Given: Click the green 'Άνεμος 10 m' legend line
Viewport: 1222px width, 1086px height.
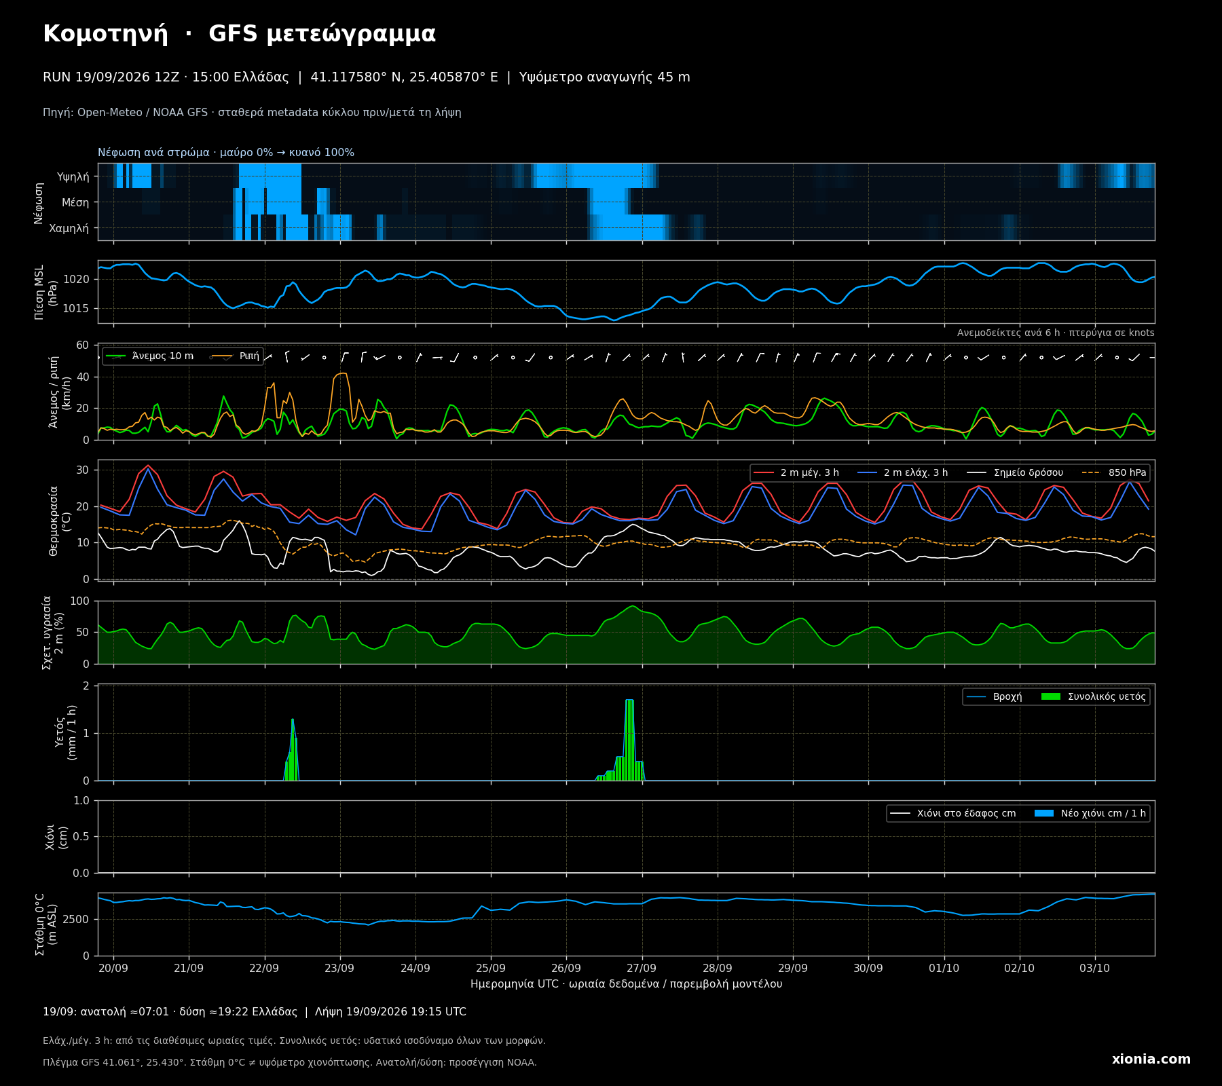Looking at the screenshot, I should click(116, 356).
